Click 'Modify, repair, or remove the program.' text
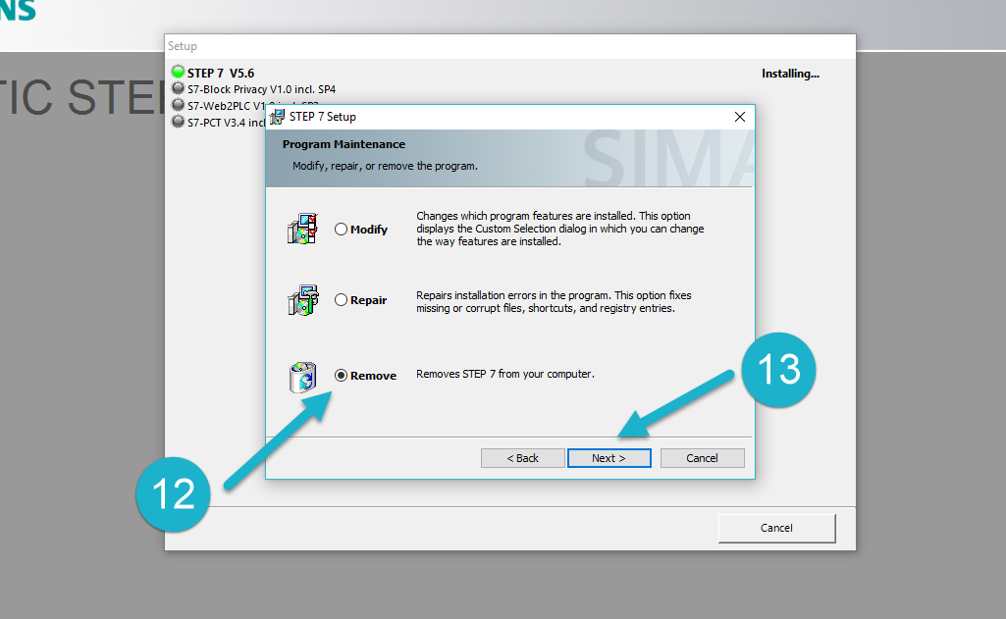This screenshot has height=619, width=1006. [x=385, y=166]
